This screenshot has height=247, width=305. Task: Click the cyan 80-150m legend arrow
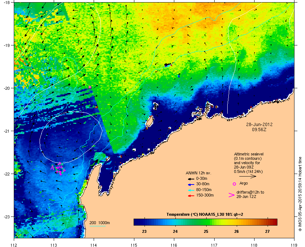pyautogui.click(x=191, y=190)
